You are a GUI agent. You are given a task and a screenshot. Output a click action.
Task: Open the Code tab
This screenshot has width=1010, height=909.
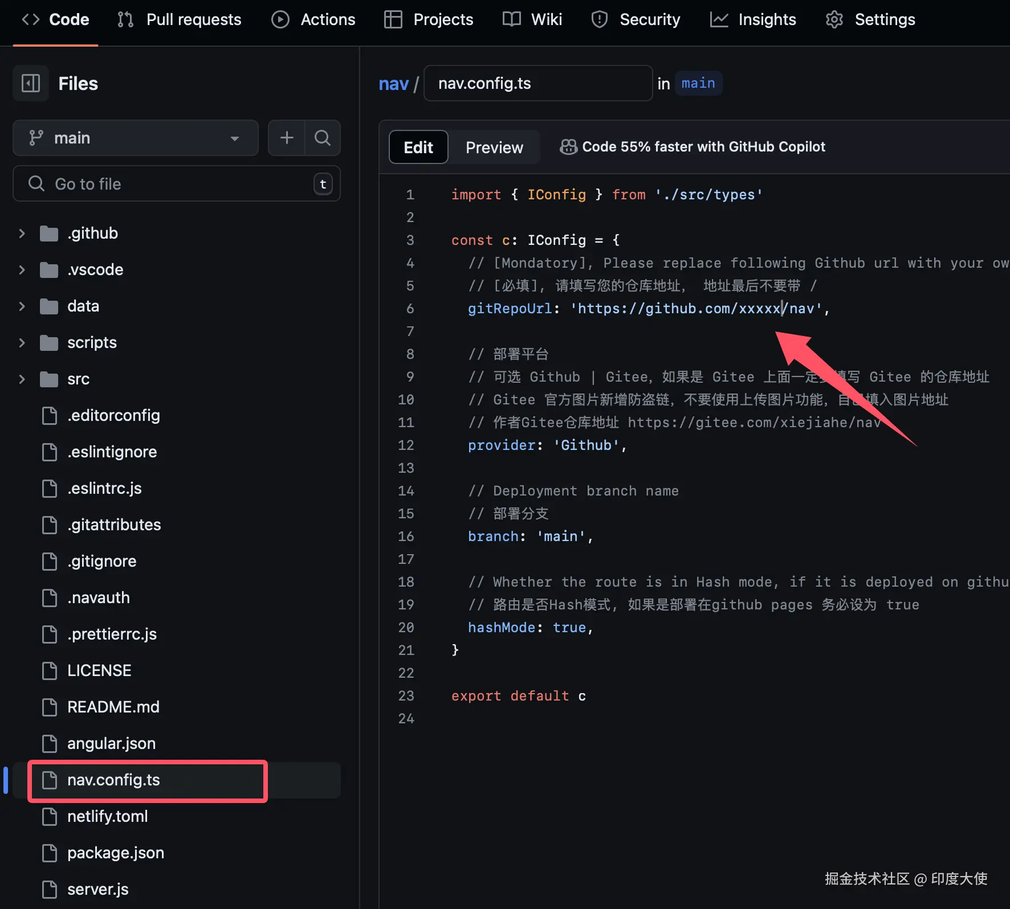[x=55, y=19]
